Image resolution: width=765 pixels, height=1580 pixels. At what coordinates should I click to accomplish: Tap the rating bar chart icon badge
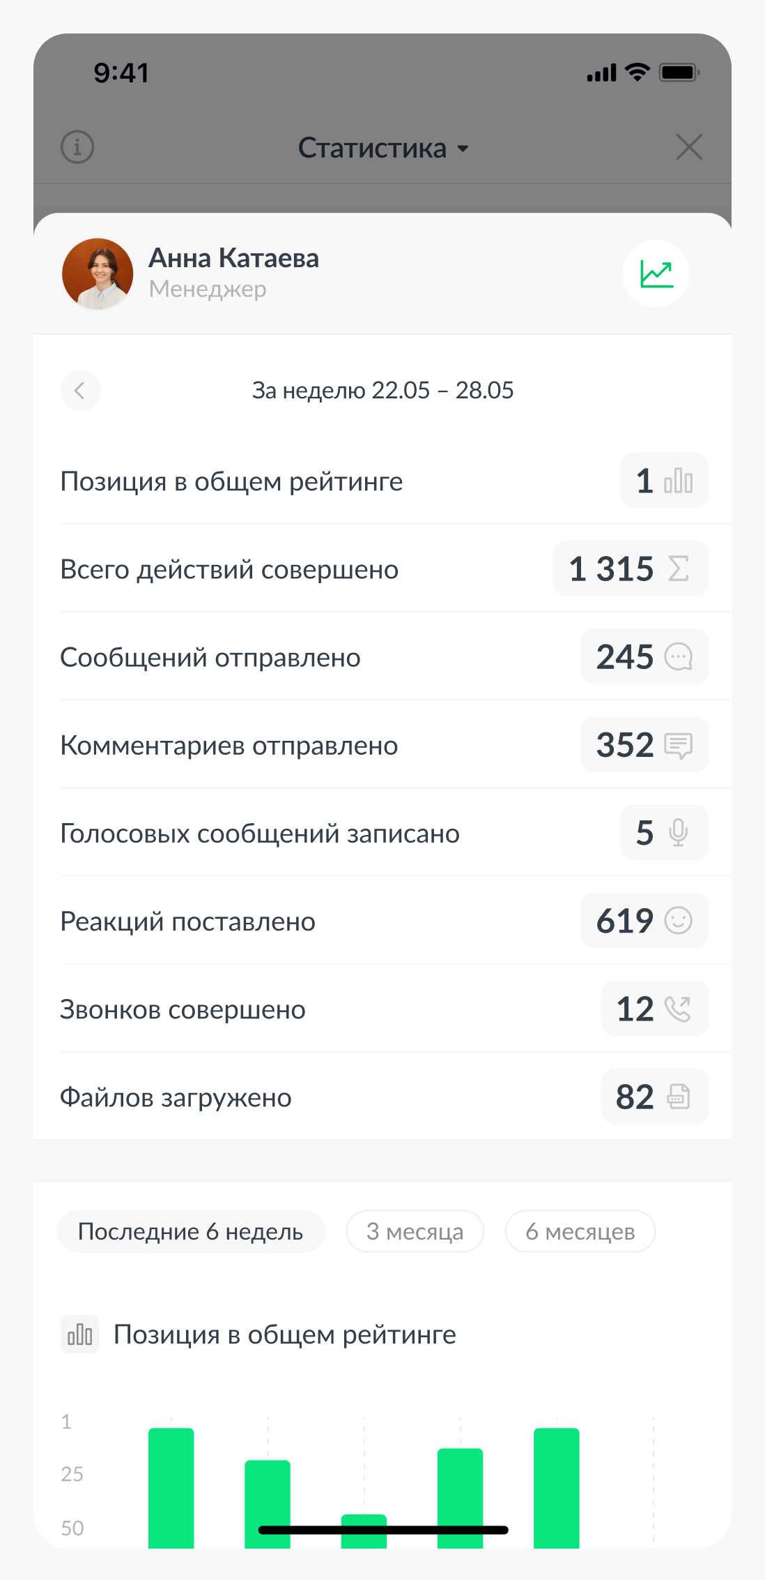(678, 481)
